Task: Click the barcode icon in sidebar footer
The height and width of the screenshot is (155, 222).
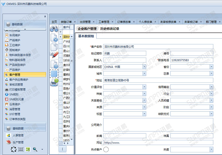Action: tap(20, 149)
